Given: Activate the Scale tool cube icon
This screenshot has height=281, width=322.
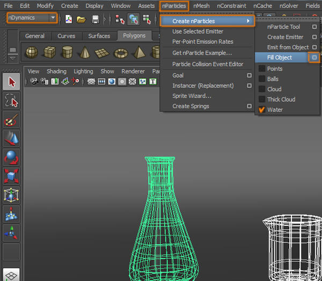Looking at the screenshot, I should (12, 176).
